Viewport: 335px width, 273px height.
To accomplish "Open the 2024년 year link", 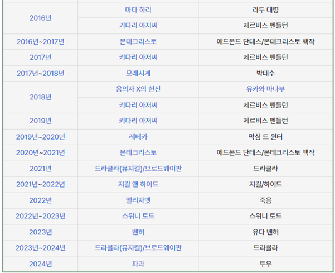I will 40,264.
